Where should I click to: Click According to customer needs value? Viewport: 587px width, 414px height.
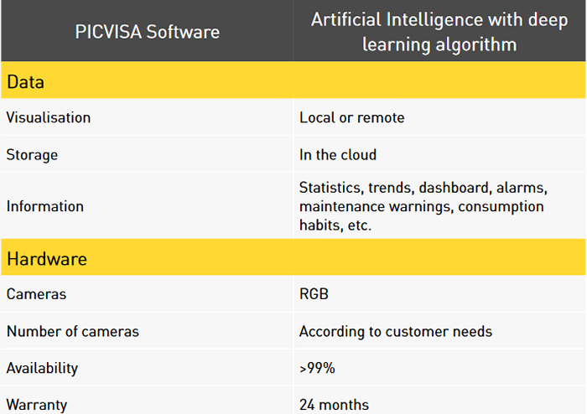click(396, 332)
